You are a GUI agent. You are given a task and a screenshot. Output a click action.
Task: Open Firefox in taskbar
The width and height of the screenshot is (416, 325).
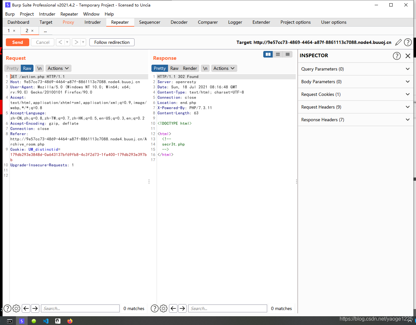pyautogui.click(x=70, y=321)
